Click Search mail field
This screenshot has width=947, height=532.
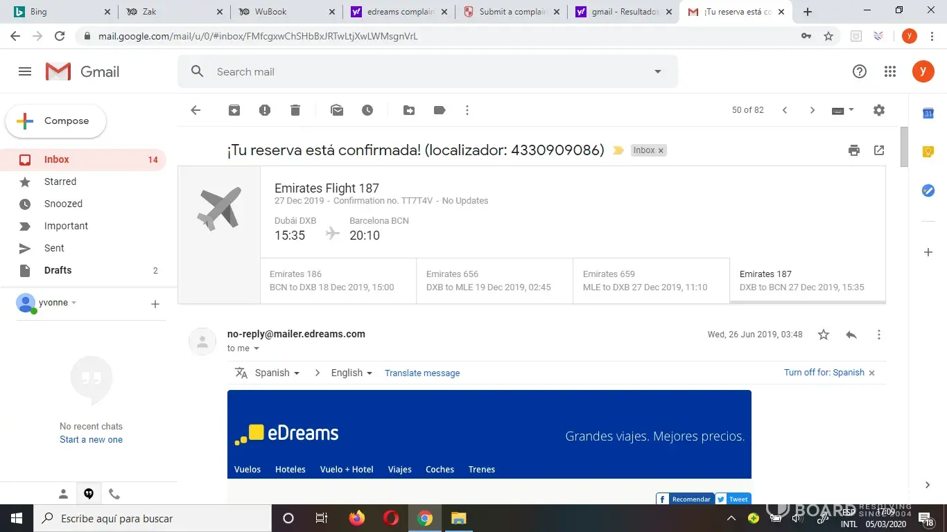(427, 71)
